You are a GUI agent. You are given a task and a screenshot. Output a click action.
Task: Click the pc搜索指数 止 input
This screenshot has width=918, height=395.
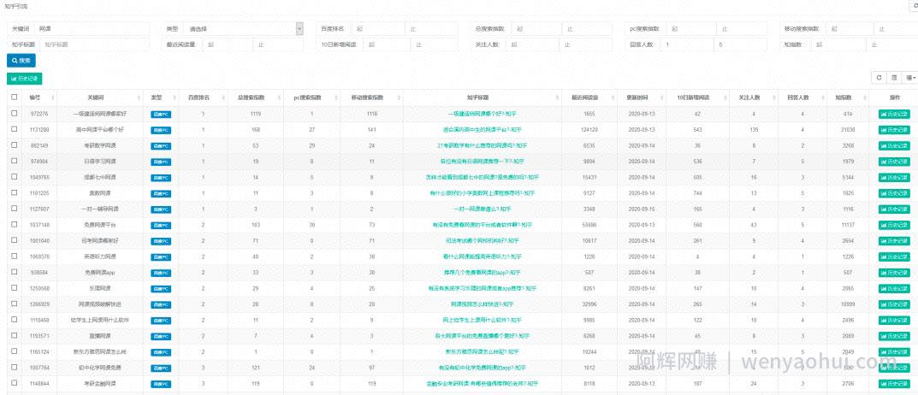point(743,29)
